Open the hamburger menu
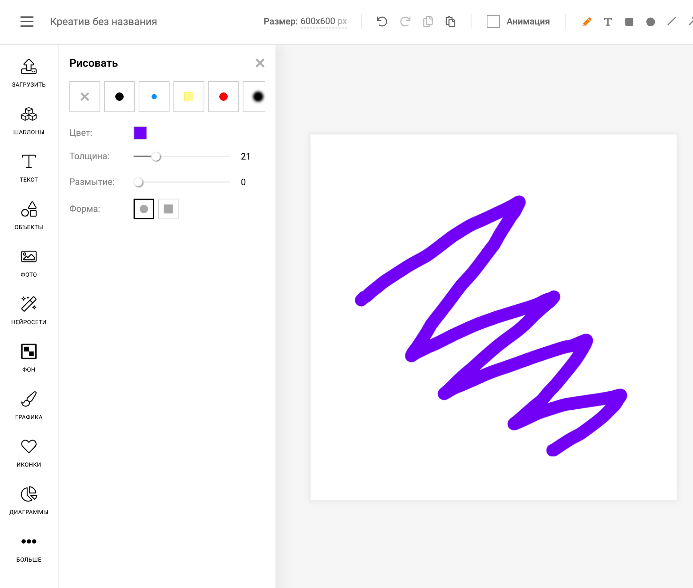Viewport: 693px width, 588px height. pyautogui.click(x=27, y=21)
